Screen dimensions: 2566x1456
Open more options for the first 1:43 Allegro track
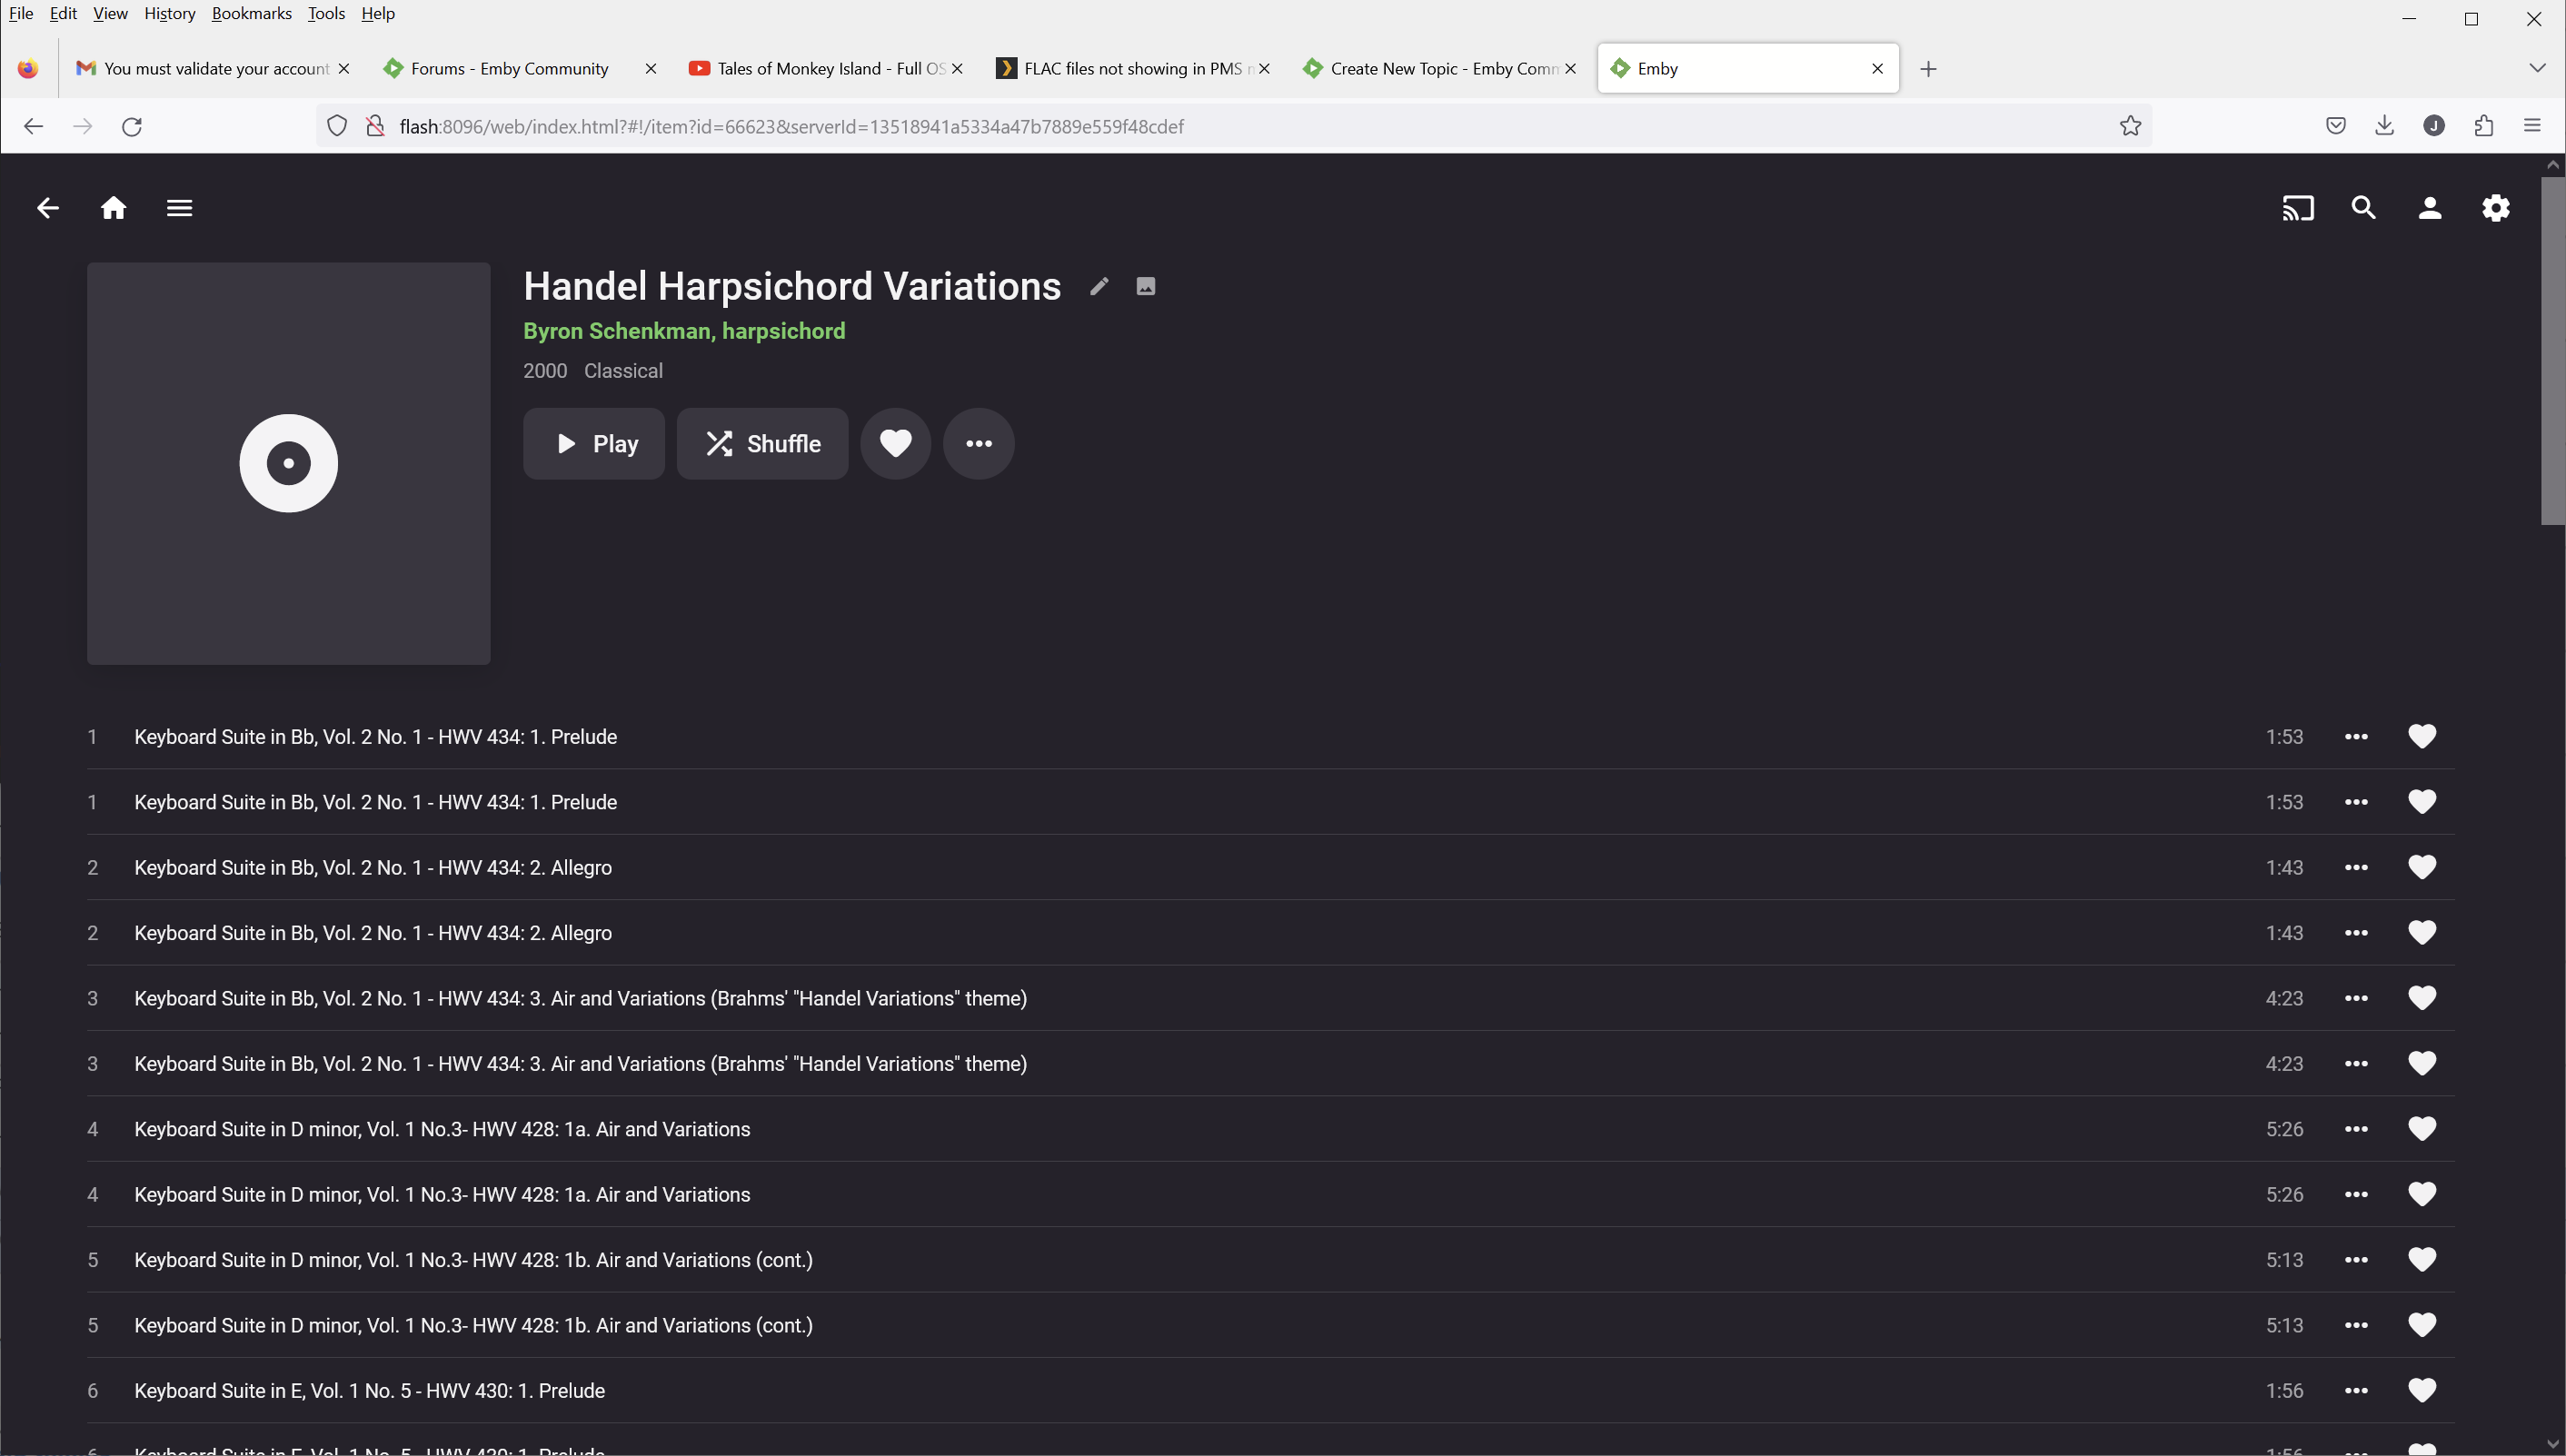pyautogui.click(x=2356, y=867)
